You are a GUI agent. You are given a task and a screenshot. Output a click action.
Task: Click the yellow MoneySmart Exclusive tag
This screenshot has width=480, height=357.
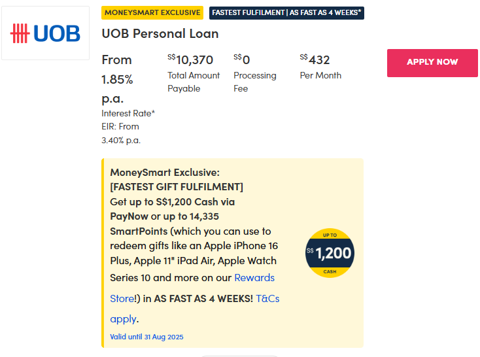[x=152, y=12]
